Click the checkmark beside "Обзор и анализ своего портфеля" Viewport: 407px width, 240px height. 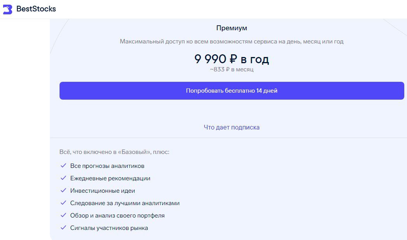[63, 215]
